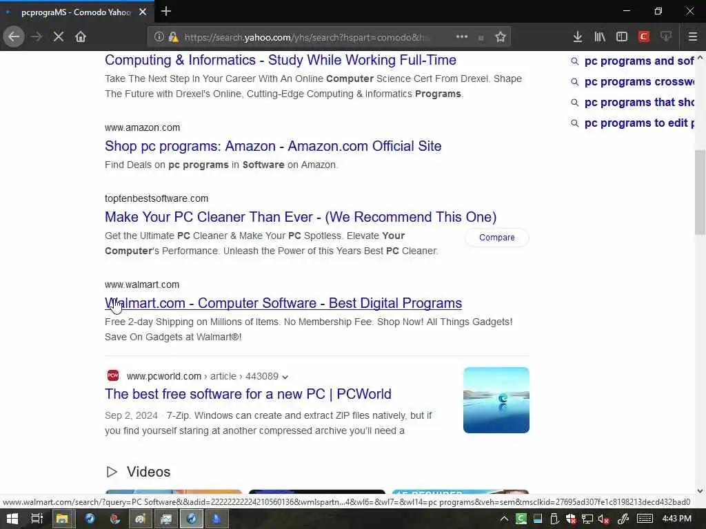Click scrollbar down arrow at the page bottom

(700, 491)
